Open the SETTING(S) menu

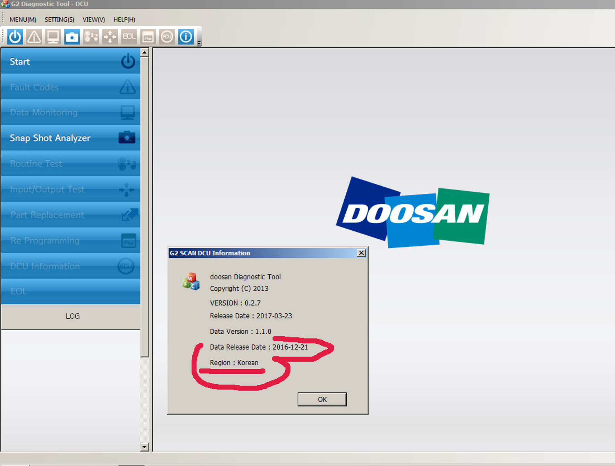59,20
